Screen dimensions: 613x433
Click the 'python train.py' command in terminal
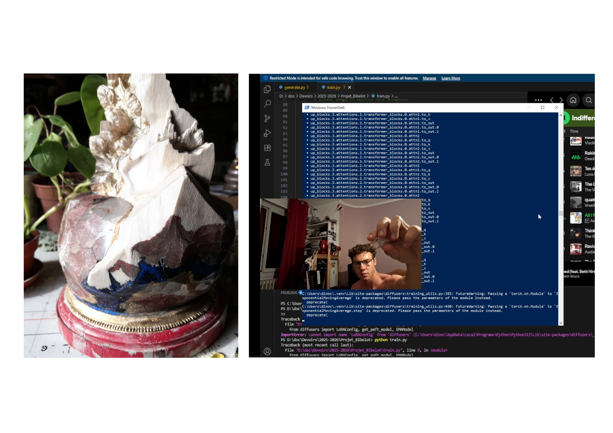(391, 340)
